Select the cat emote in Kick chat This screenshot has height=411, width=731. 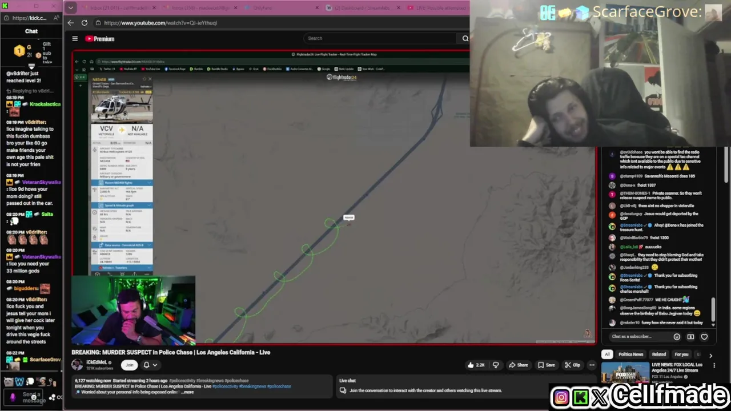(x=9, y=381)
